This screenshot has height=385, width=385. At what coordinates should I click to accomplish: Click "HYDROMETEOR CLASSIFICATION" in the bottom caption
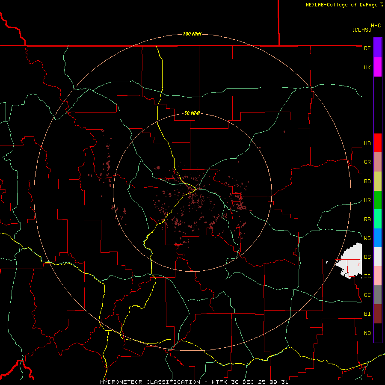point(150,382)
